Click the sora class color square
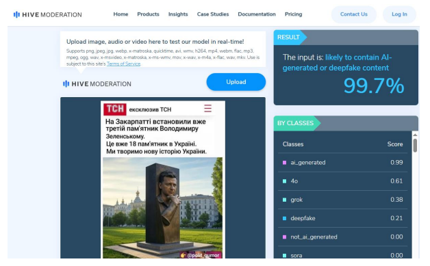 click(284, 256)
